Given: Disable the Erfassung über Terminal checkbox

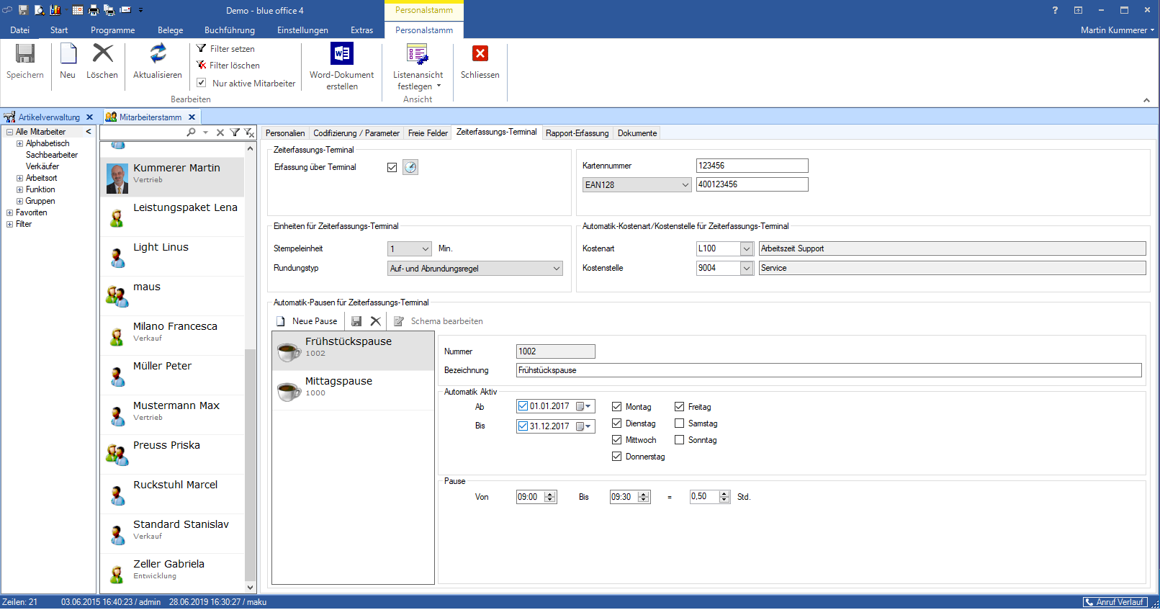Looking at the screenshot, I should tap(392, 167).
